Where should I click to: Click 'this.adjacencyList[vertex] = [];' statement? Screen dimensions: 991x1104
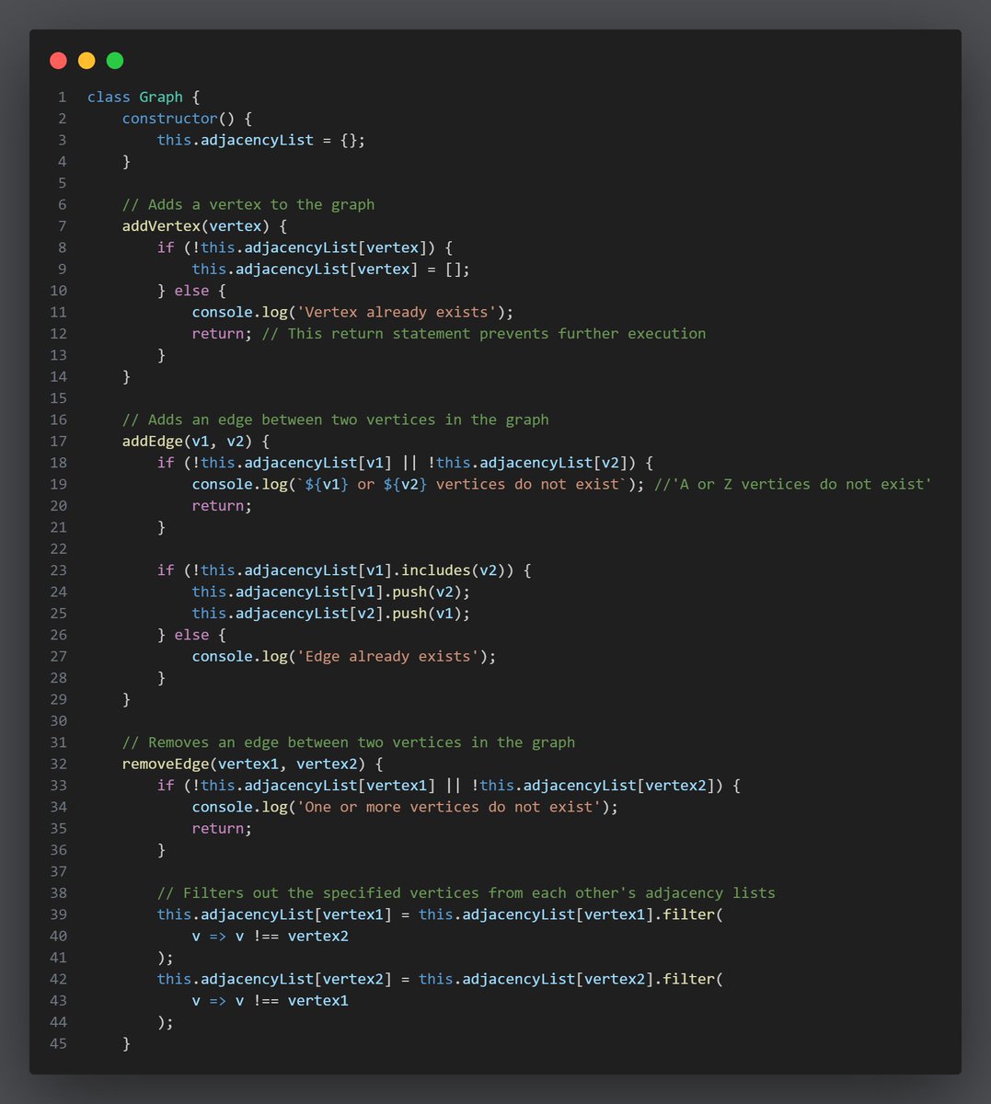331,269
